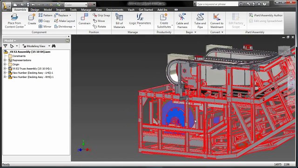Viewport: 298px width, 168px height.
Task: Open Bill of Materials
Action: point(119,21)
